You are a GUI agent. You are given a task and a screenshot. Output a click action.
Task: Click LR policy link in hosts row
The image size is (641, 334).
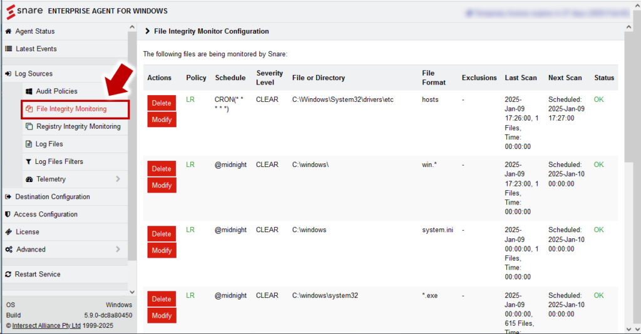click(x=190, y=99)
